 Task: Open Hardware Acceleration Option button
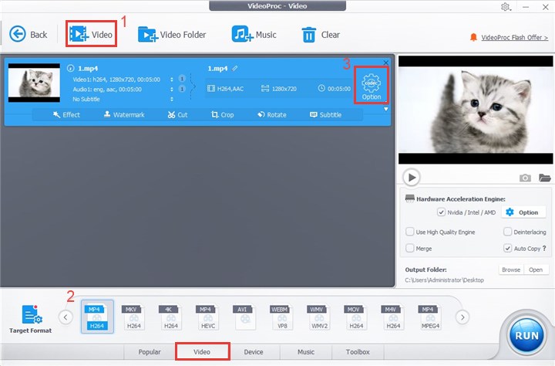click(523, 212)
